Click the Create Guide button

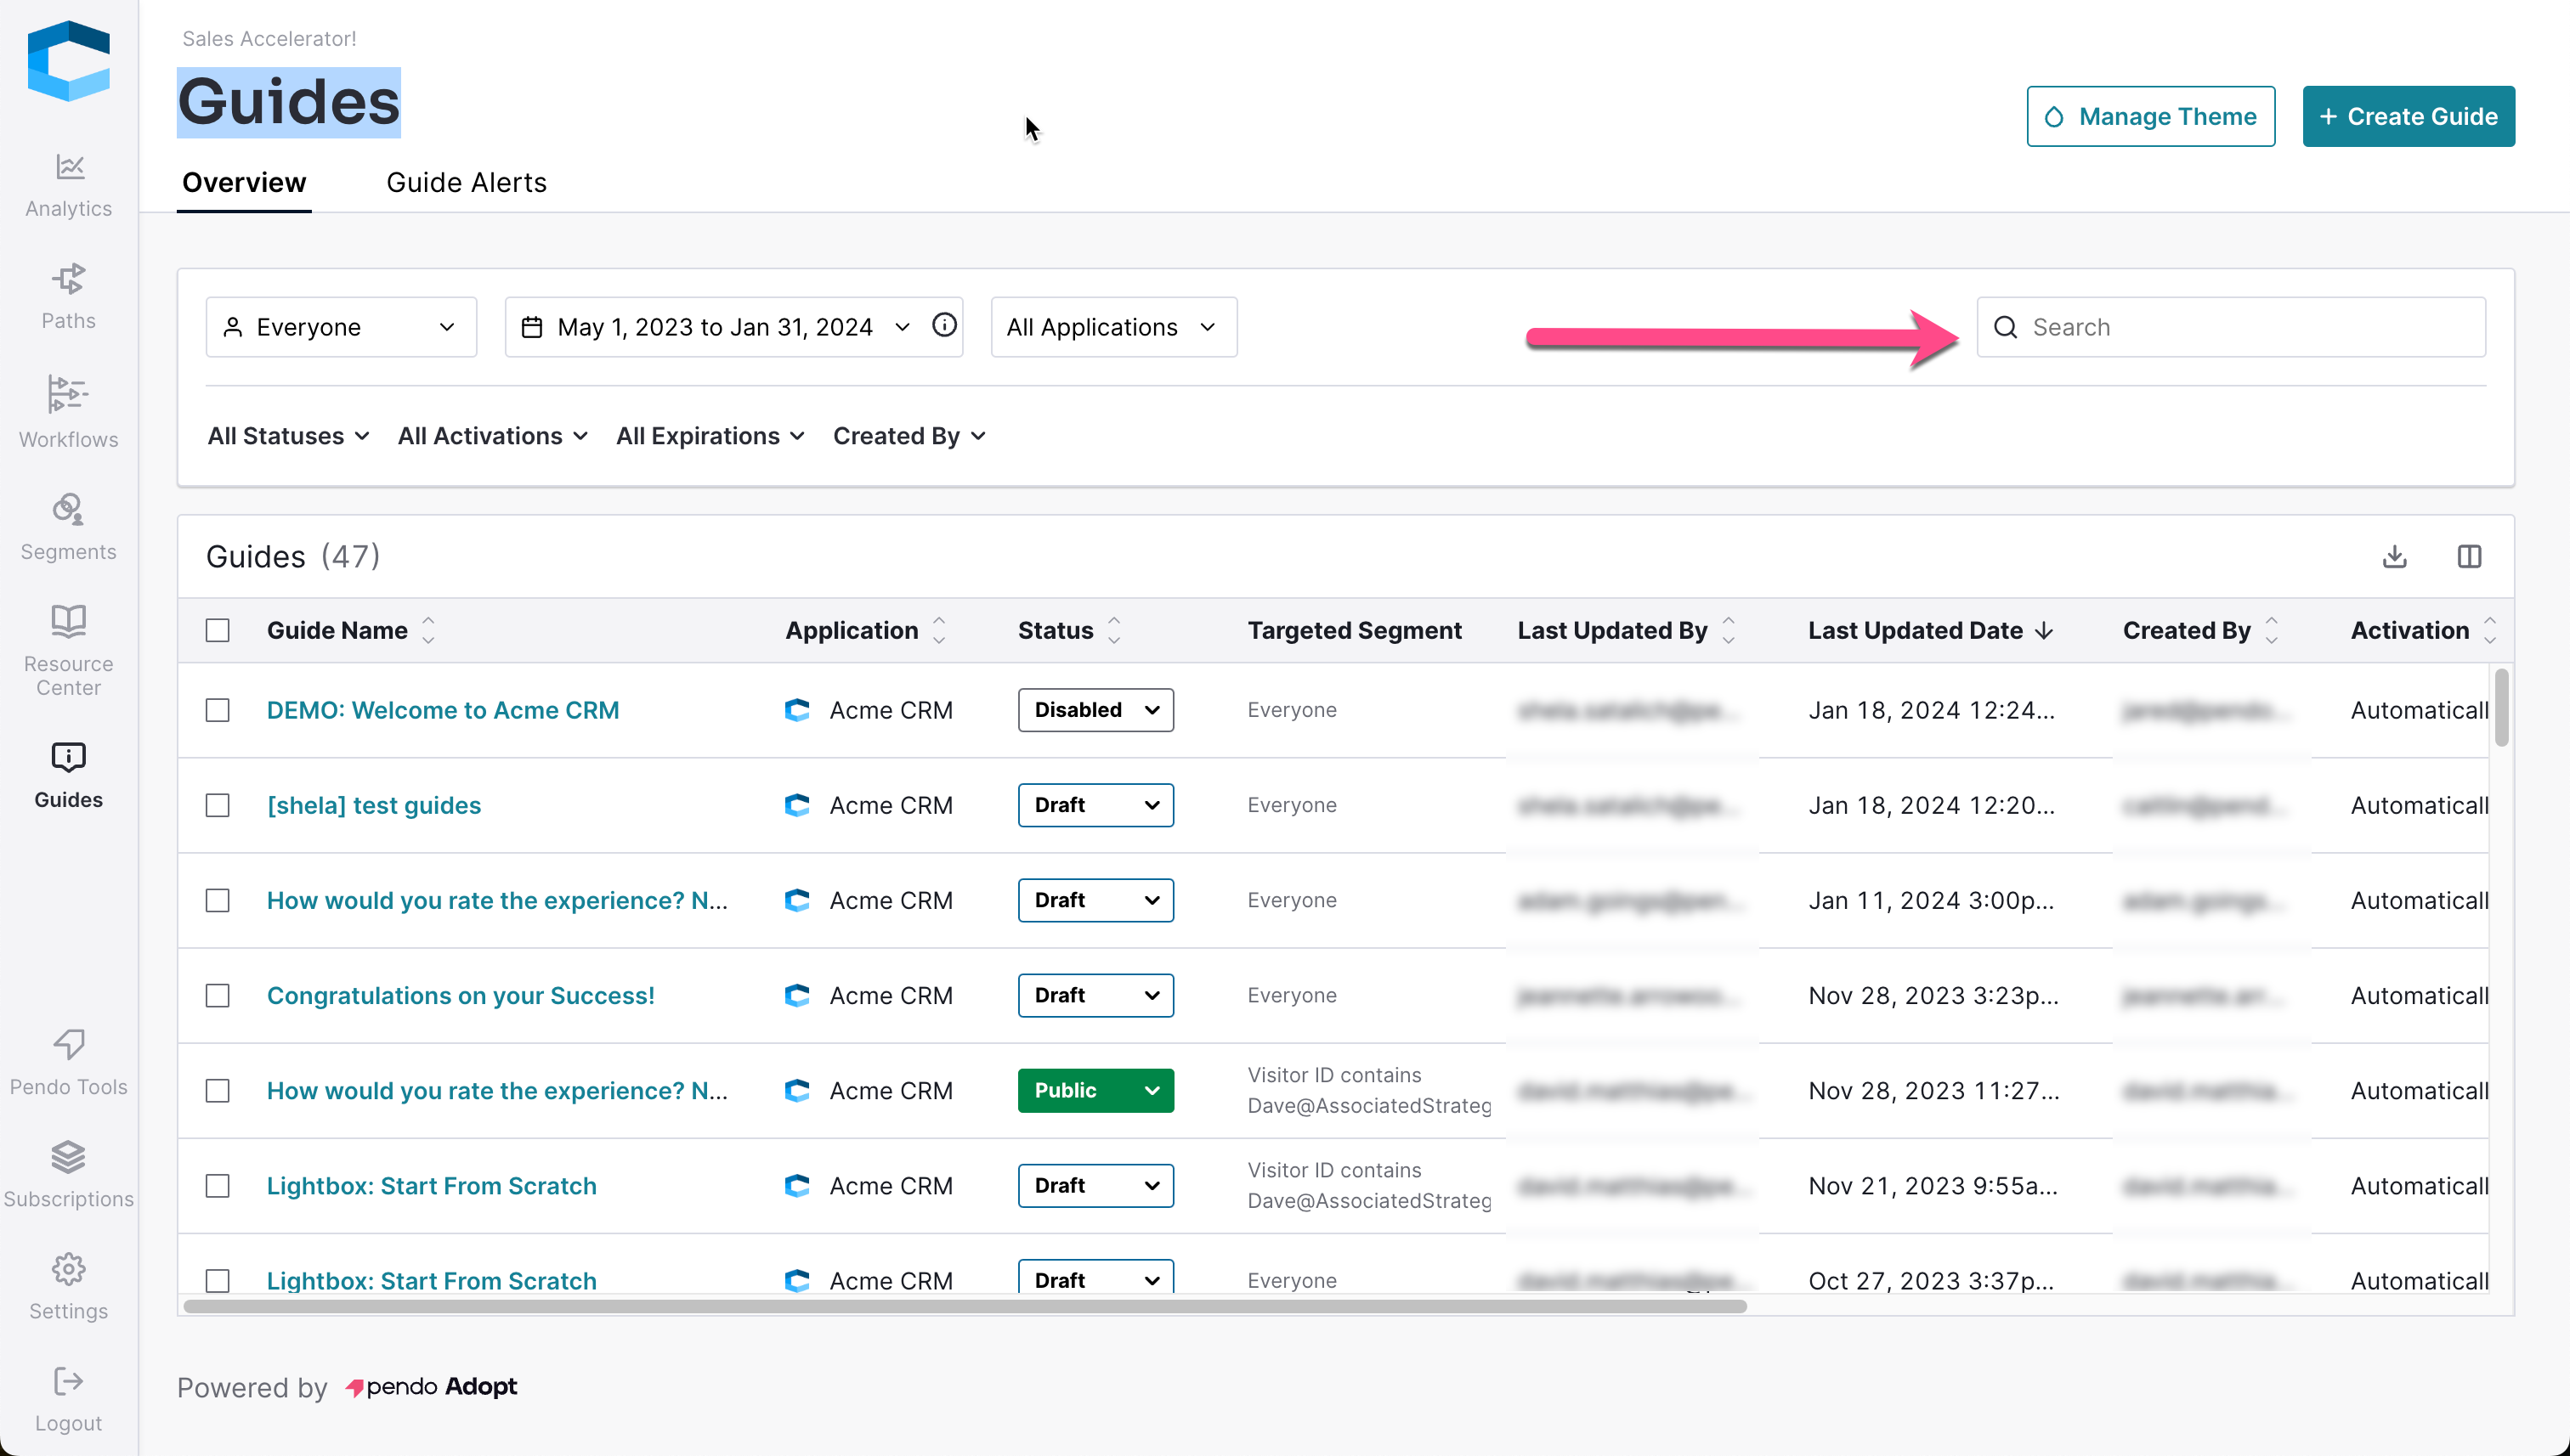tap(2408, 116)
